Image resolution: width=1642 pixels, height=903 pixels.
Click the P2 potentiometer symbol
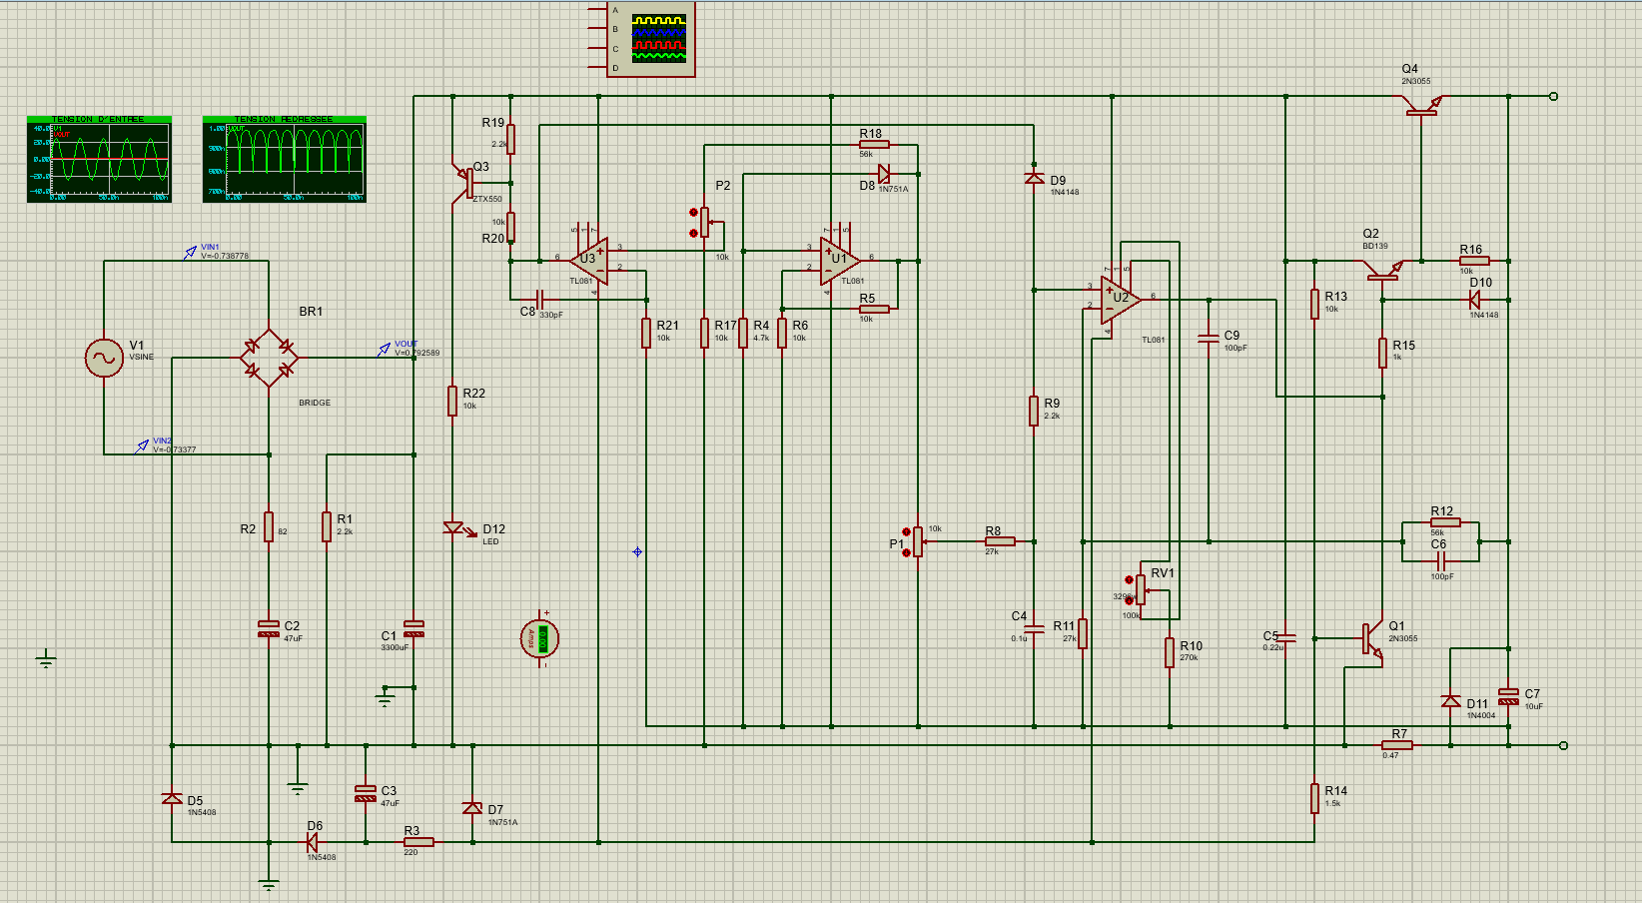703,221
